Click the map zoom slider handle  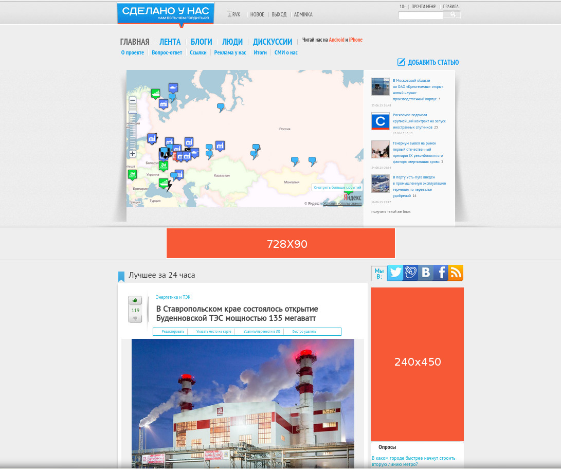(132, 112)
